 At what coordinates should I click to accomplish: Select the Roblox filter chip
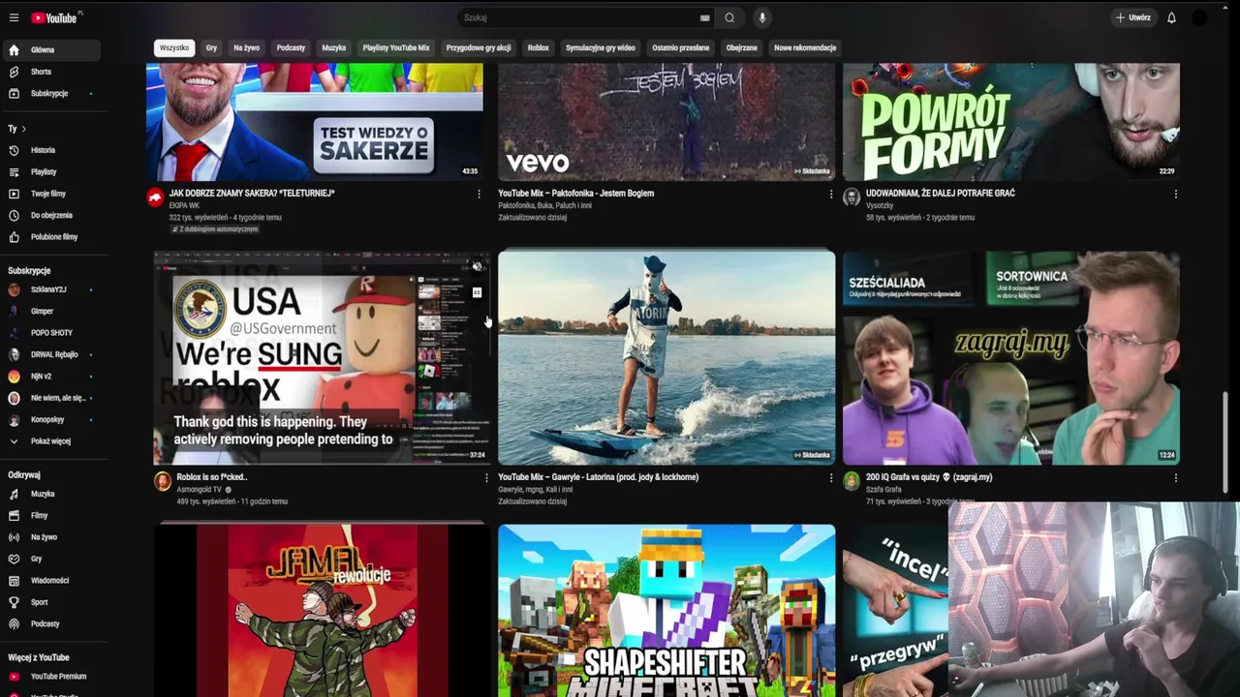point(538,47)
